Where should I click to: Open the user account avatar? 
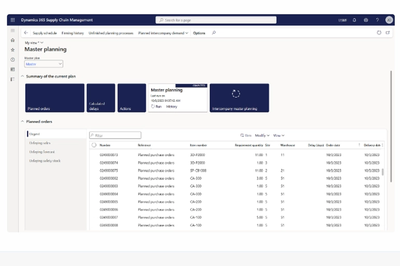[x=389, y=20]
